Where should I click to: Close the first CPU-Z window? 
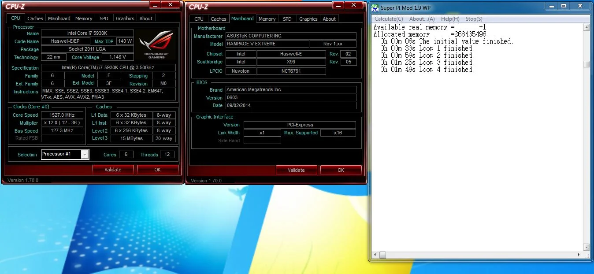pyautogui.click(x=170, y=4)
